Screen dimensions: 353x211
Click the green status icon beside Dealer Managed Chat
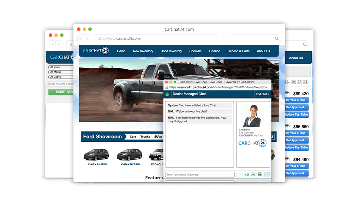[x=167, y=94]
